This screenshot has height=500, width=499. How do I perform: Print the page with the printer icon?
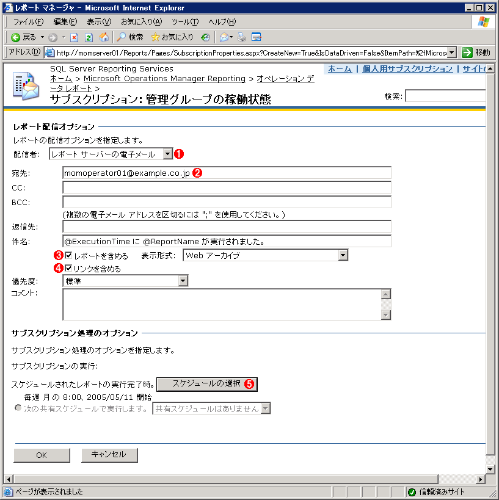241,37
